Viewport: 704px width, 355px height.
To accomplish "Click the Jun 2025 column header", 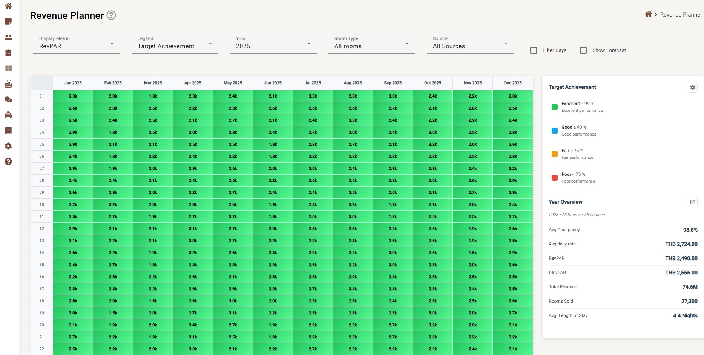I will 273,83.
